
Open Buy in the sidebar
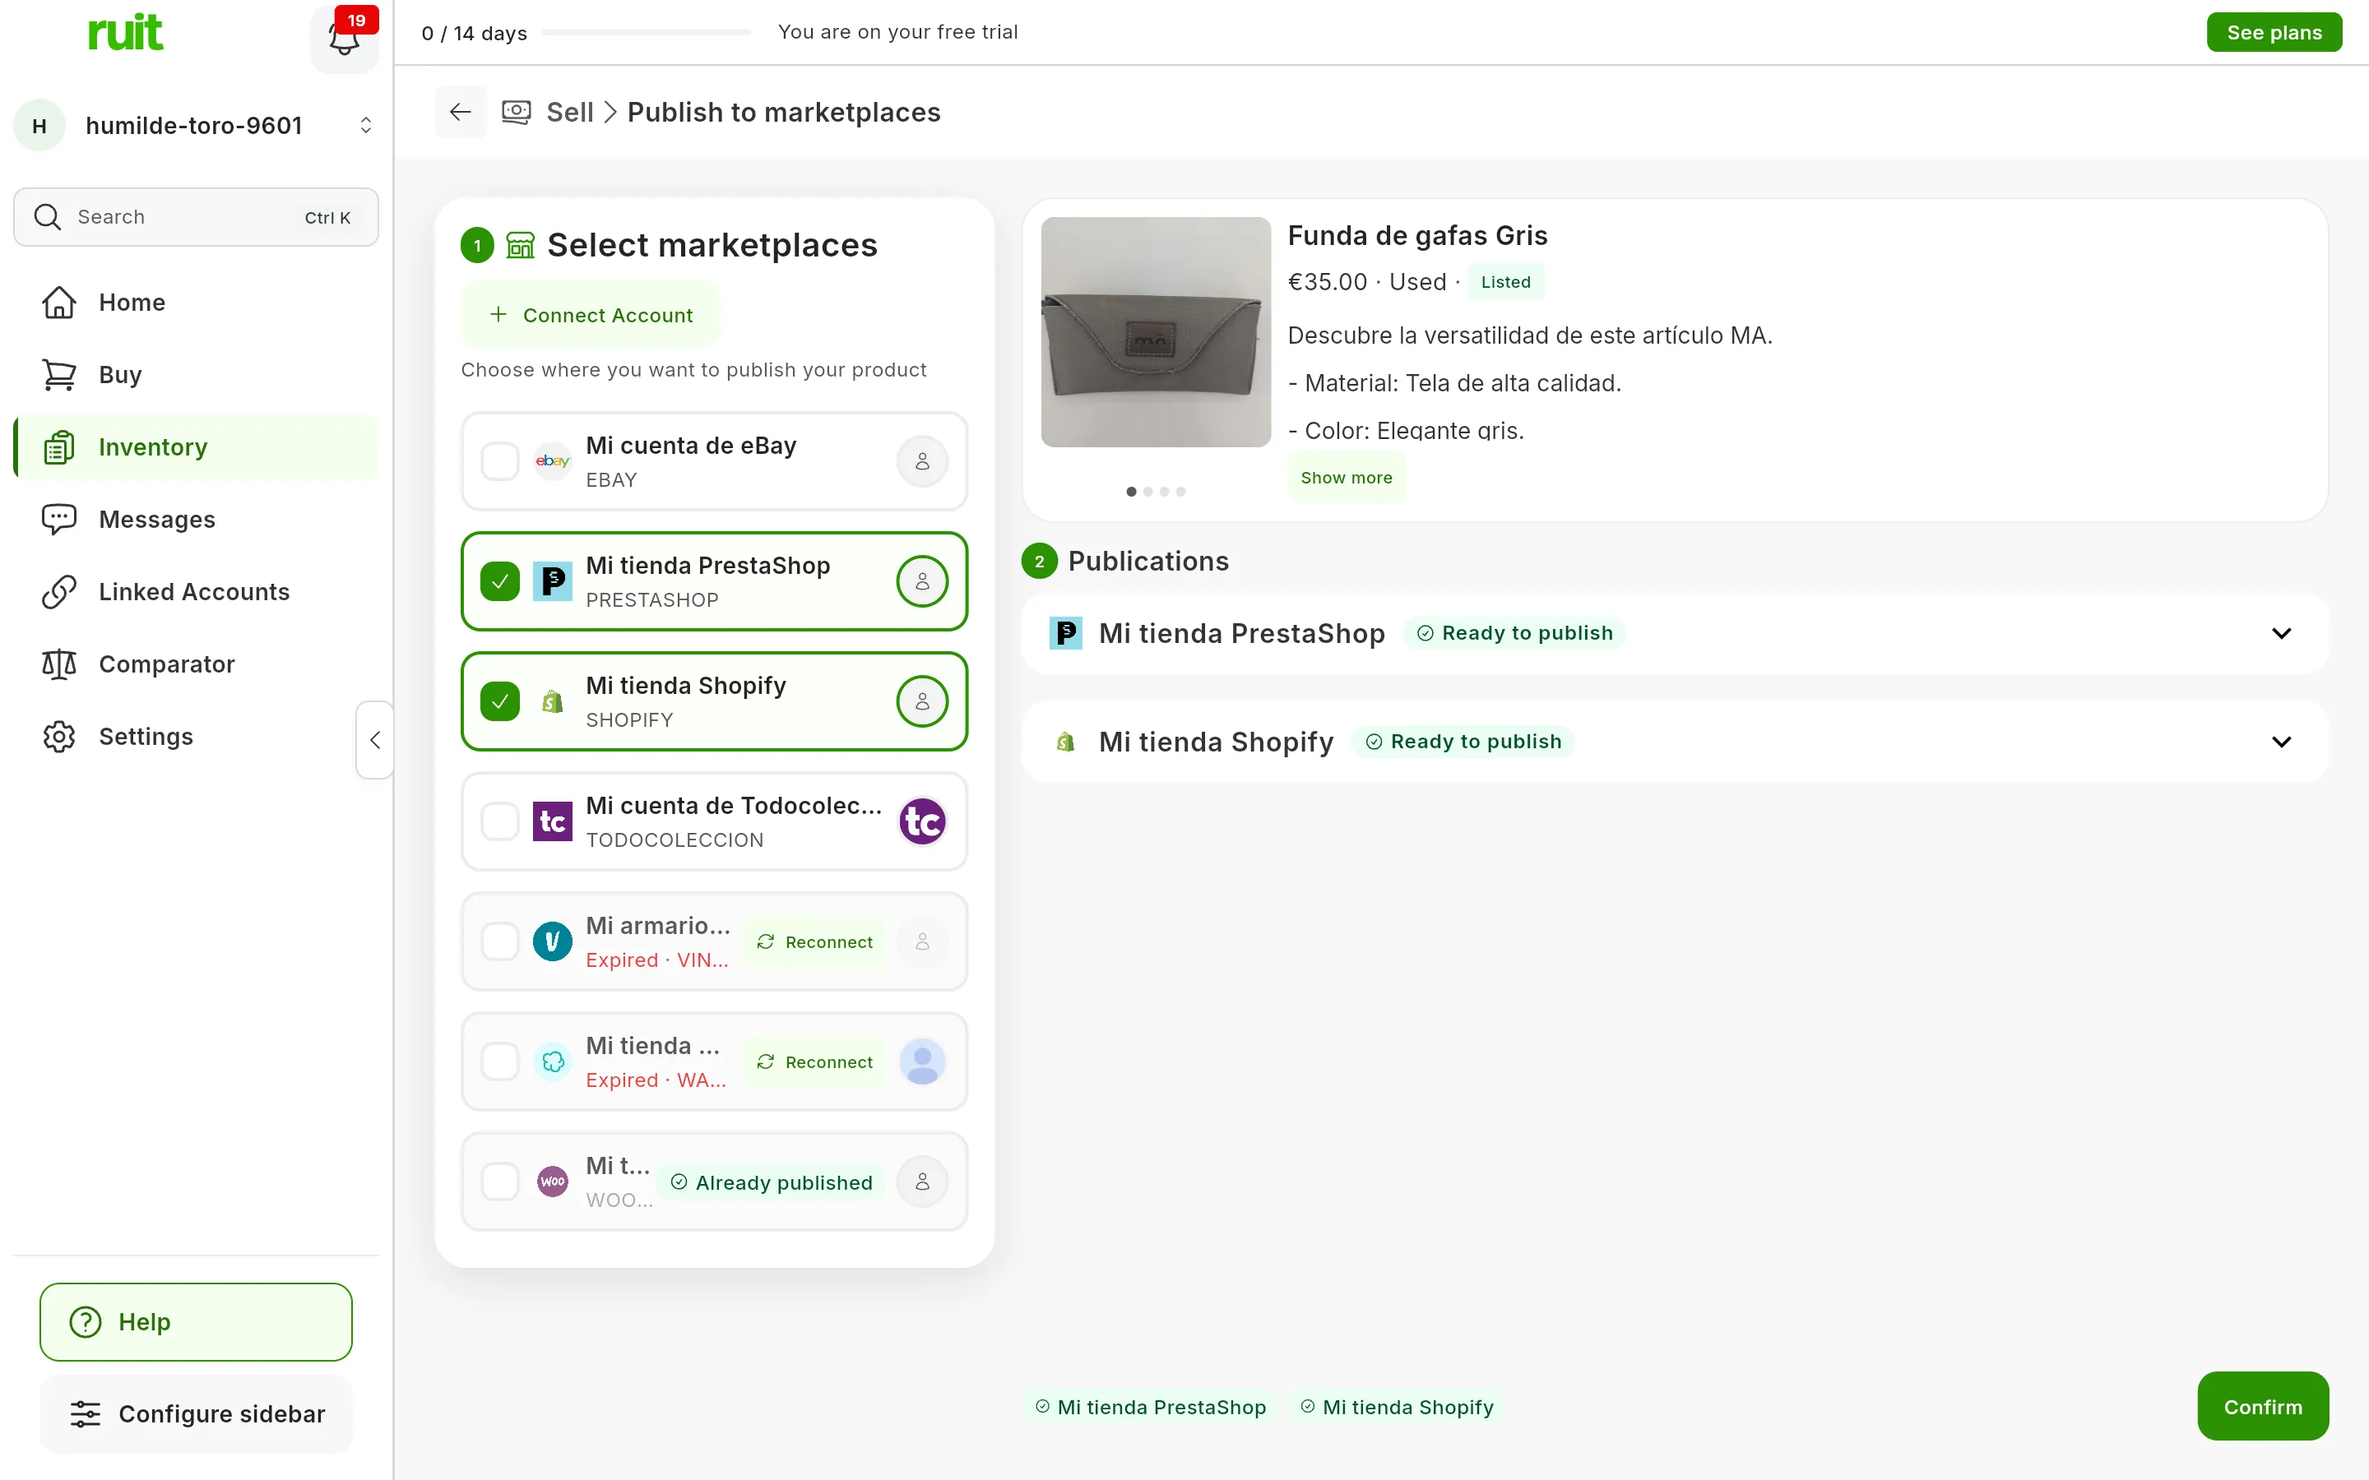click(196, 375)
